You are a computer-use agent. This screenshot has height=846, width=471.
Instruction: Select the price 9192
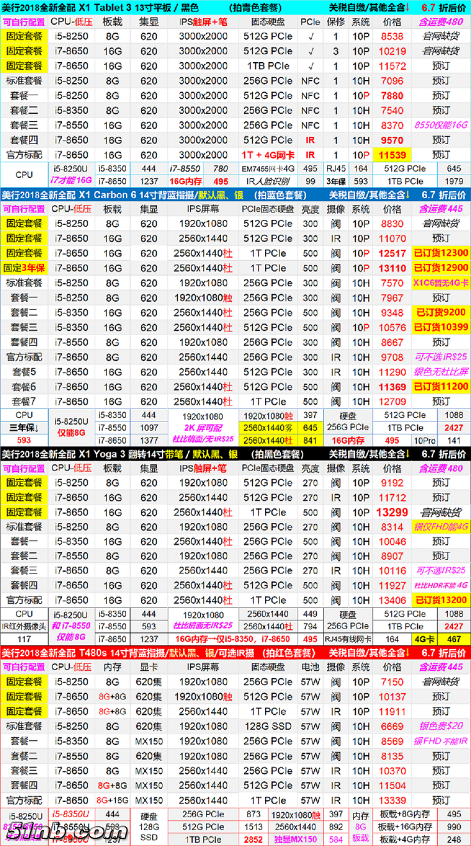392,483
